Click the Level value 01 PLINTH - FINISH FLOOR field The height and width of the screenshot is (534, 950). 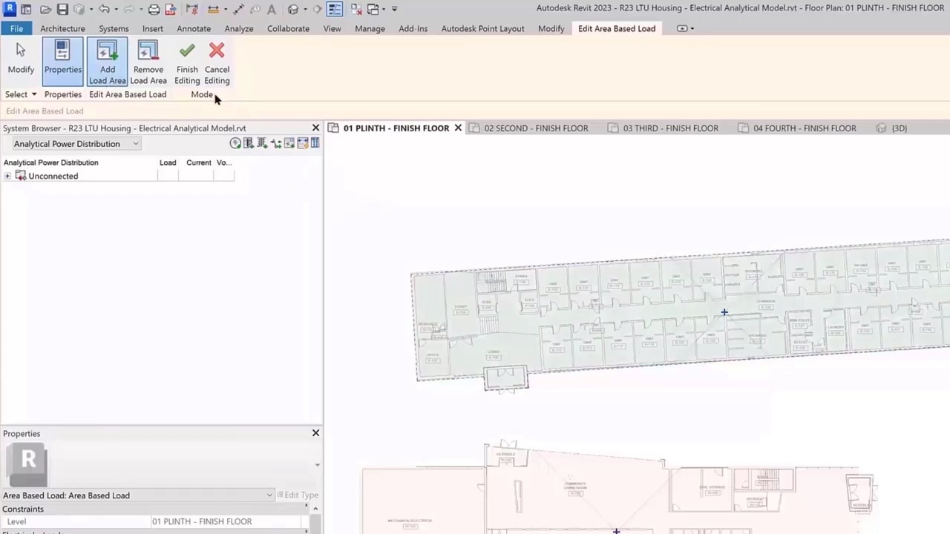pos(228,521)
